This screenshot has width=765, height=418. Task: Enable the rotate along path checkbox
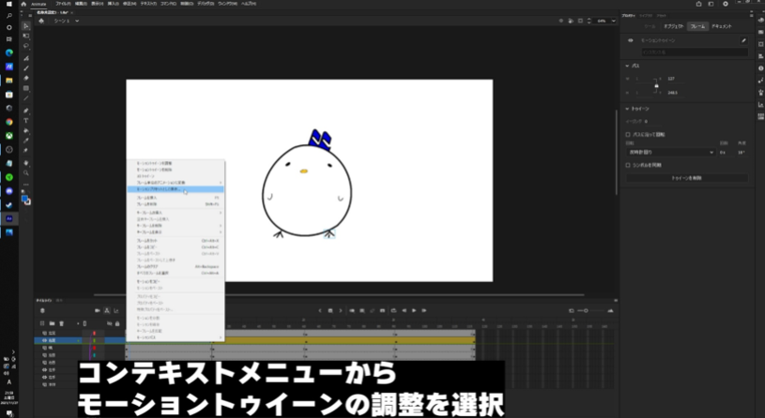pos(628,134)
